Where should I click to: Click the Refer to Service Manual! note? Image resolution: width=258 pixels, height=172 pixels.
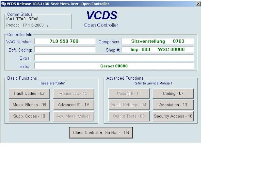pyautogui.click(x=153, y=83)
